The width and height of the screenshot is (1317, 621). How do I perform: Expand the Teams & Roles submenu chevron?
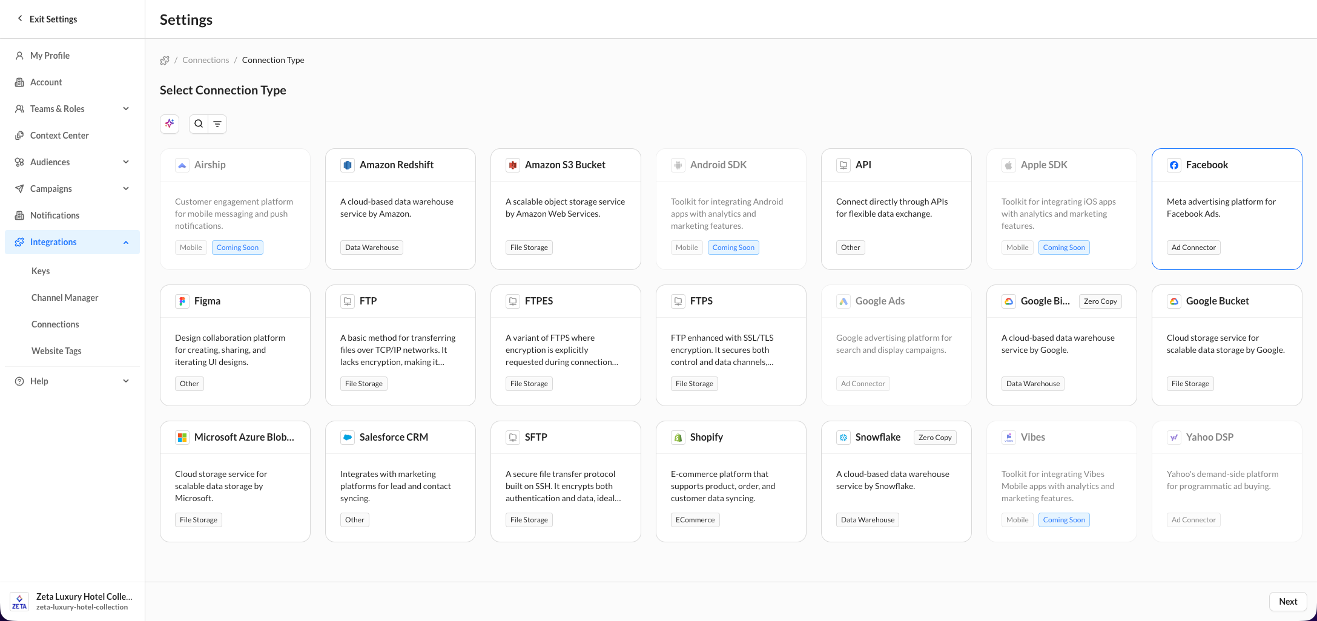click(x=126, y=109)
